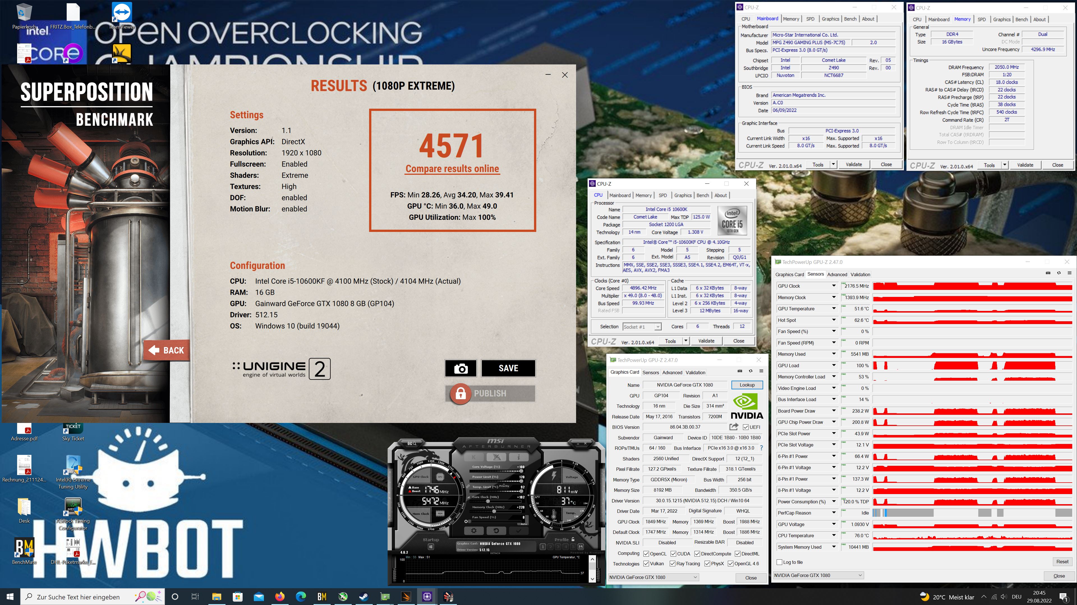Click Compare results online link
The width and height of the screenshot is (1077, 605).
452,169
